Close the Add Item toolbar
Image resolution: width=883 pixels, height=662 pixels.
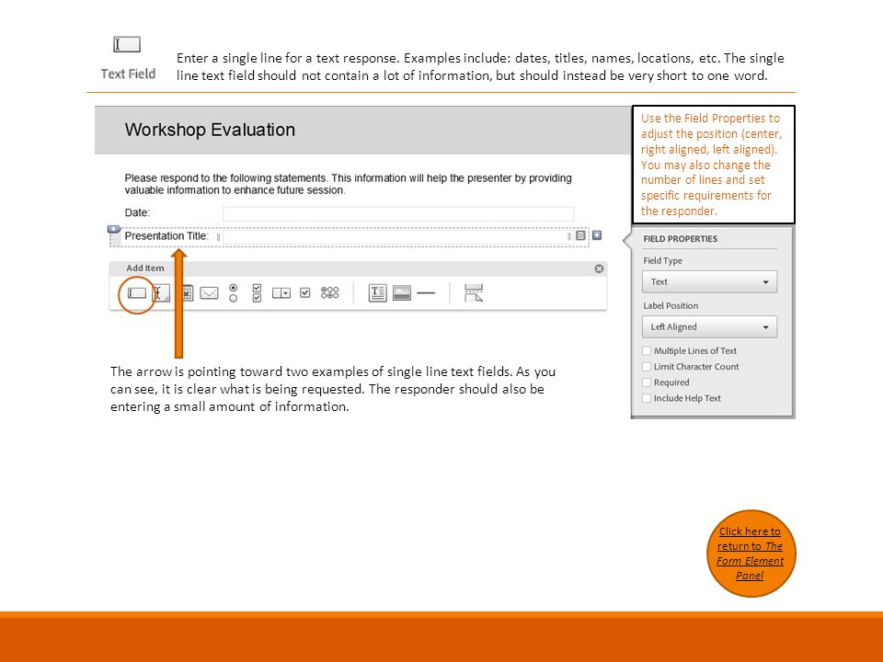click(599, 268)
